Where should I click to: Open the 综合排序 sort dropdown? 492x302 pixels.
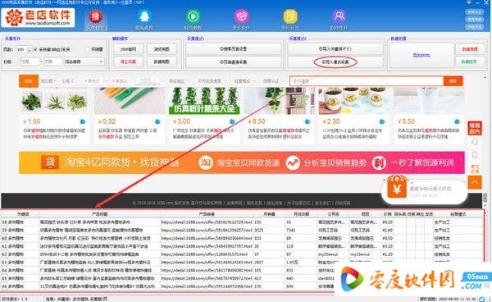pos(84,62)
